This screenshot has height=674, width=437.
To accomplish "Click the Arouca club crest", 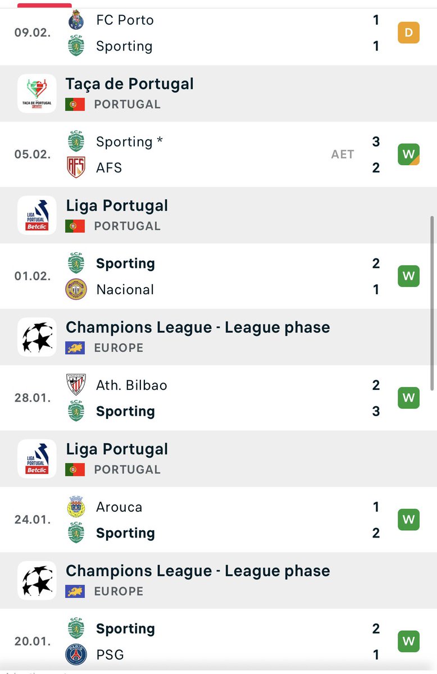I will pyautogui.click(x=76, y=507).
